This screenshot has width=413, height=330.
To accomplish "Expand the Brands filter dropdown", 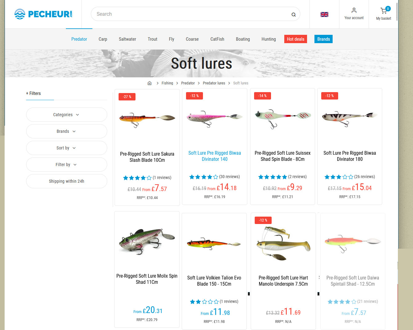I will click(x=67, y=131).
